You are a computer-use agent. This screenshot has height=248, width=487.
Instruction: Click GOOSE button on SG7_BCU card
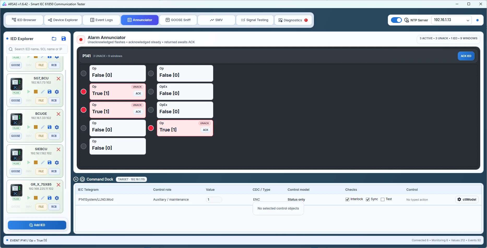[x=16, y=100]
